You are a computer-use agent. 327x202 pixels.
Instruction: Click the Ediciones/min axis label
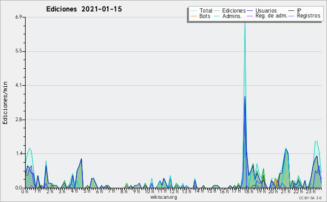point(5,103)
